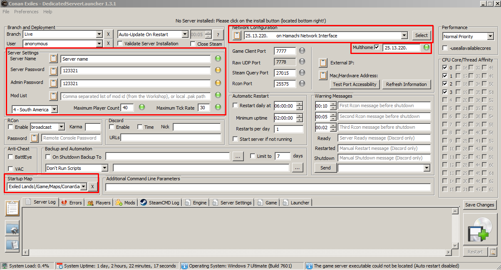The height and width of the screenshot is (270, 501).
Task: Click the clipboard icon beside RCon Password
Action: (x=34, y=138)
